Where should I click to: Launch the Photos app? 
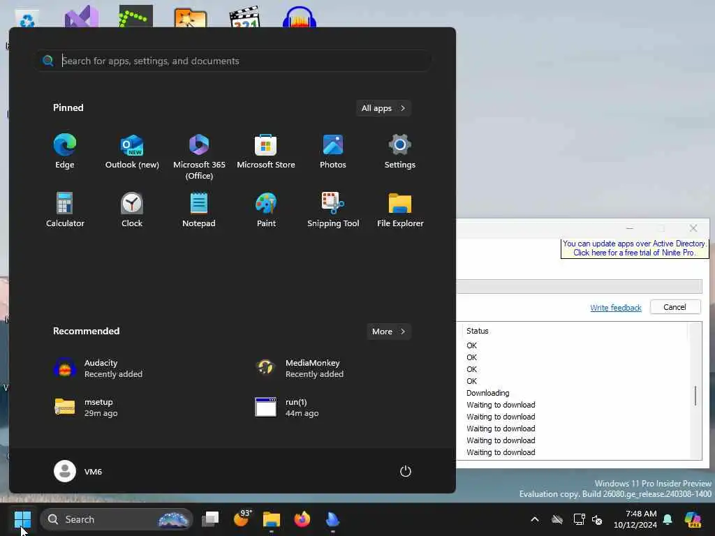(333, 151)
